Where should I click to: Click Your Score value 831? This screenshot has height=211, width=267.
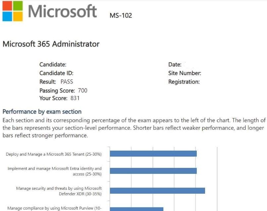pos(75,98)
